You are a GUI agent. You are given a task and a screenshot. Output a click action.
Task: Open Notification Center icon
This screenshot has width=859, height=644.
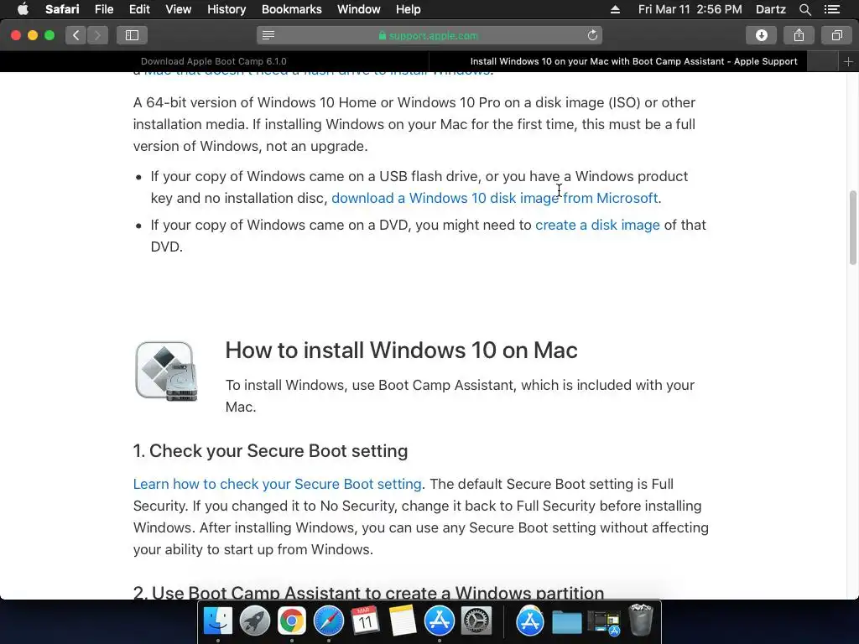click(832, 9)
